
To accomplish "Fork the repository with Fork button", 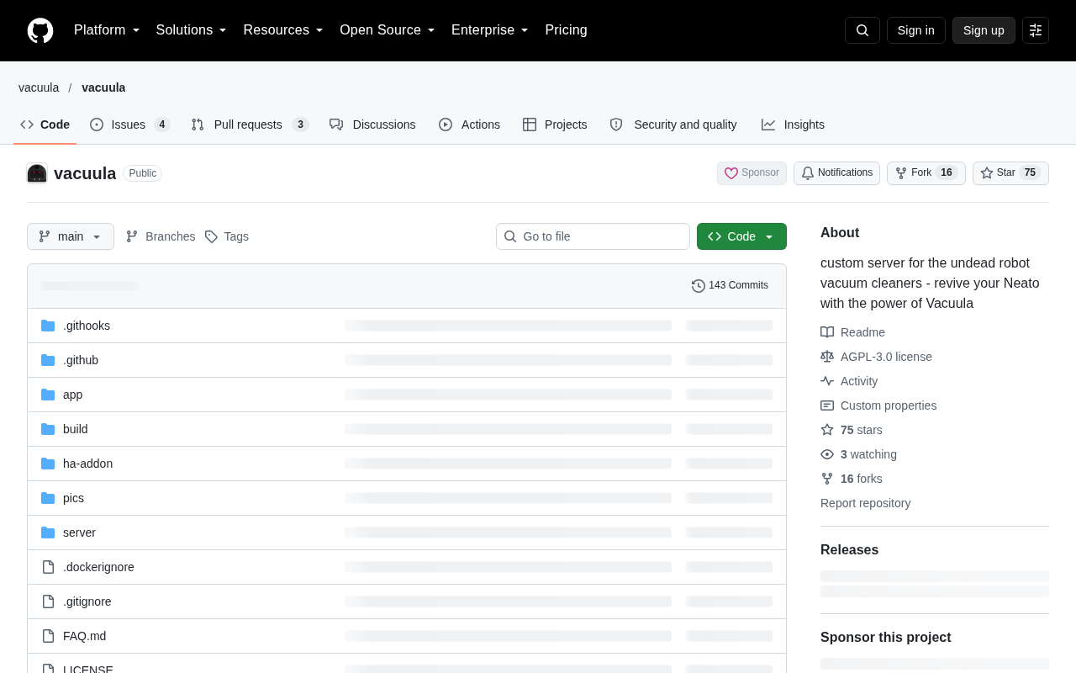I will tap(926, 173).
